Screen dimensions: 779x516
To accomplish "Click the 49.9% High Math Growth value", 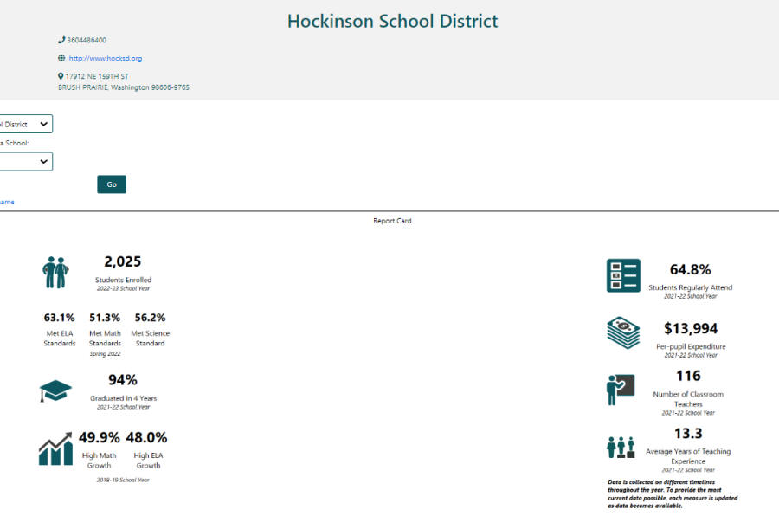I will click(x=100, y=437).
